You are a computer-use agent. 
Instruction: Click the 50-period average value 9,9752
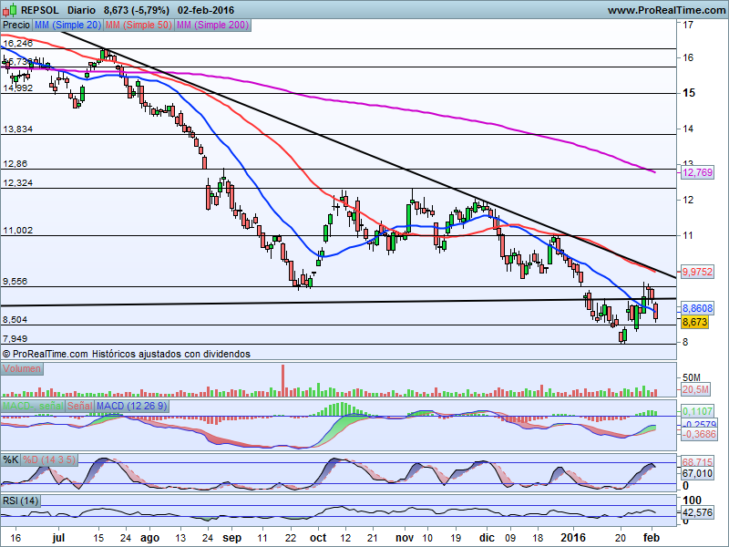pos(697,272)
